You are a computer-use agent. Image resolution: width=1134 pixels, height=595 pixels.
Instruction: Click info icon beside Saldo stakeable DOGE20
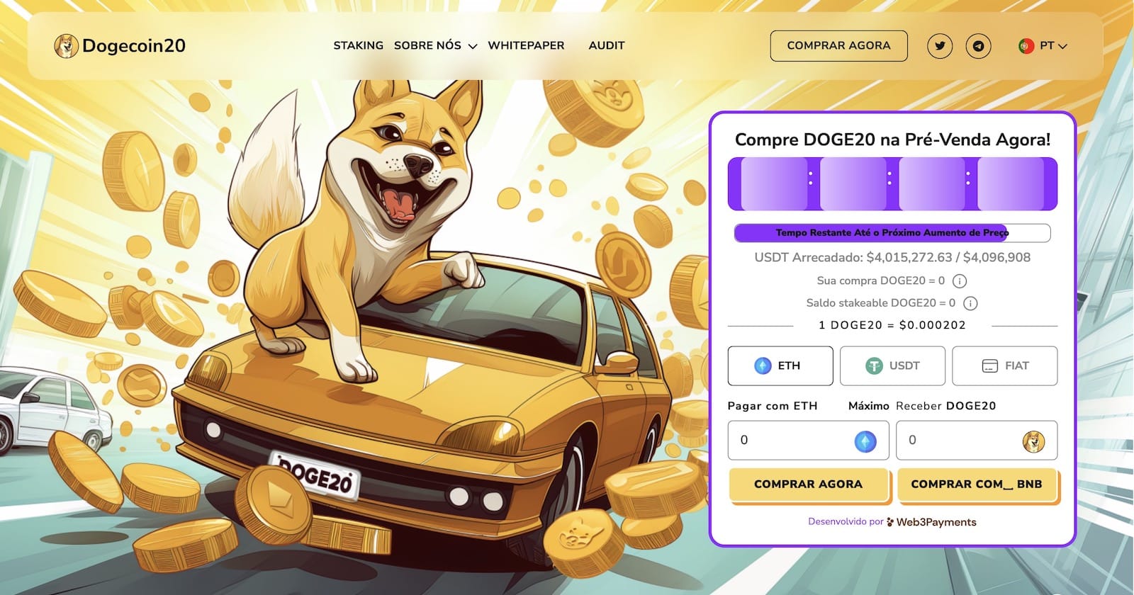[971, 303]
